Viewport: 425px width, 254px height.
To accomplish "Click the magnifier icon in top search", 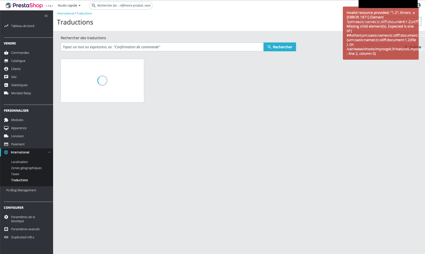I will point(94,5).
